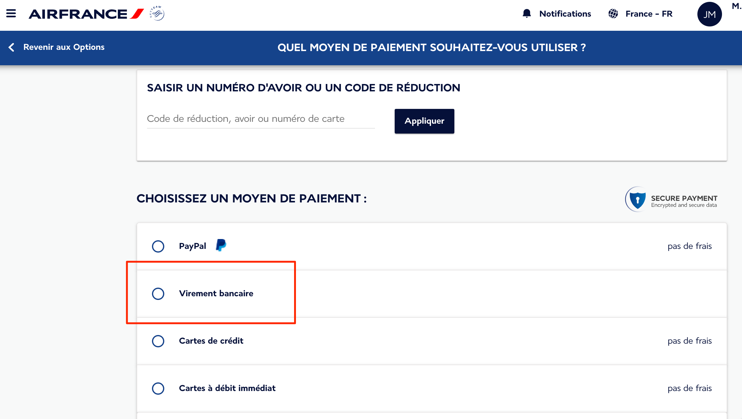The height and width of the screenshot is (419, 742).
Task: Open notifications via bell icon
Action: pos(527,14)
